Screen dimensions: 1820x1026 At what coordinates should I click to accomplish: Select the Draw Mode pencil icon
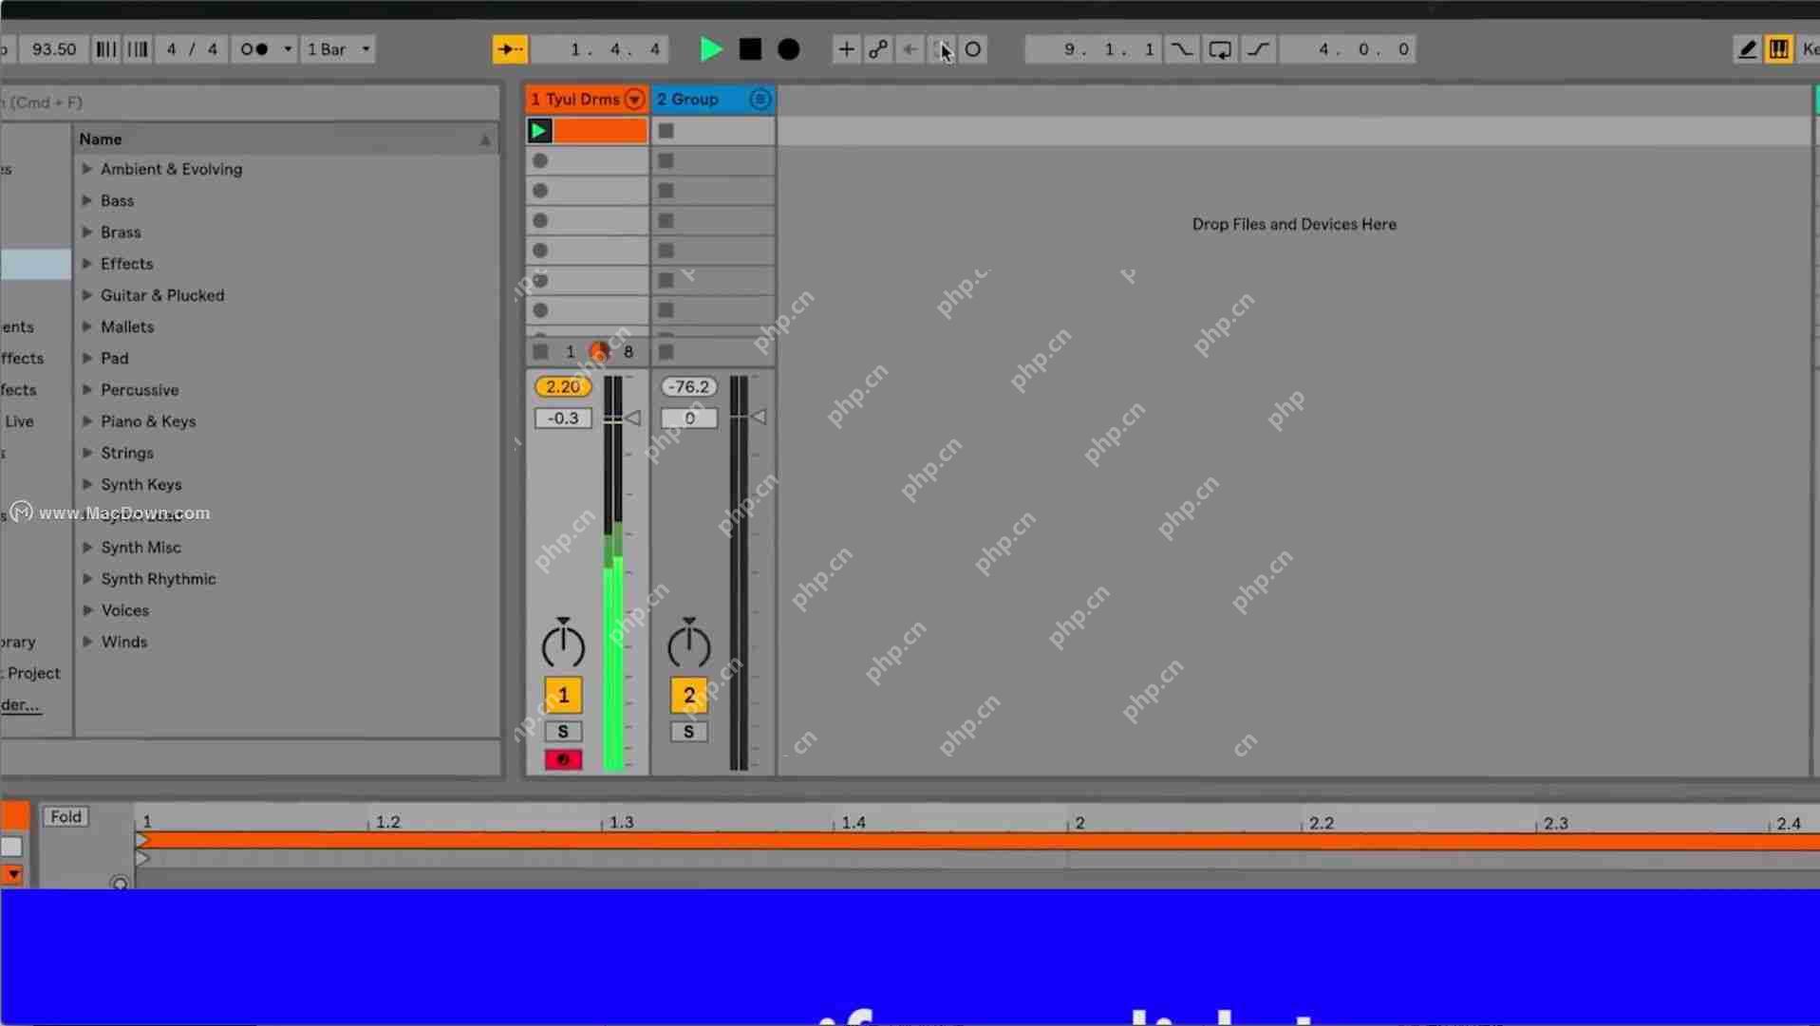(x=1747, y=48)
